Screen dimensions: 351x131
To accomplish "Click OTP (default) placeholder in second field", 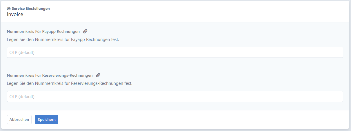I will pos(22,97).
